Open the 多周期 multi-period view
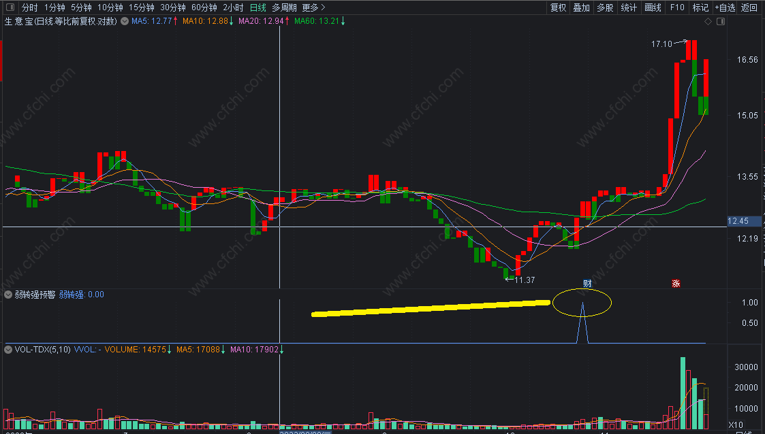Viewport: 765px width, 434px height. click(x=285, y=7)
